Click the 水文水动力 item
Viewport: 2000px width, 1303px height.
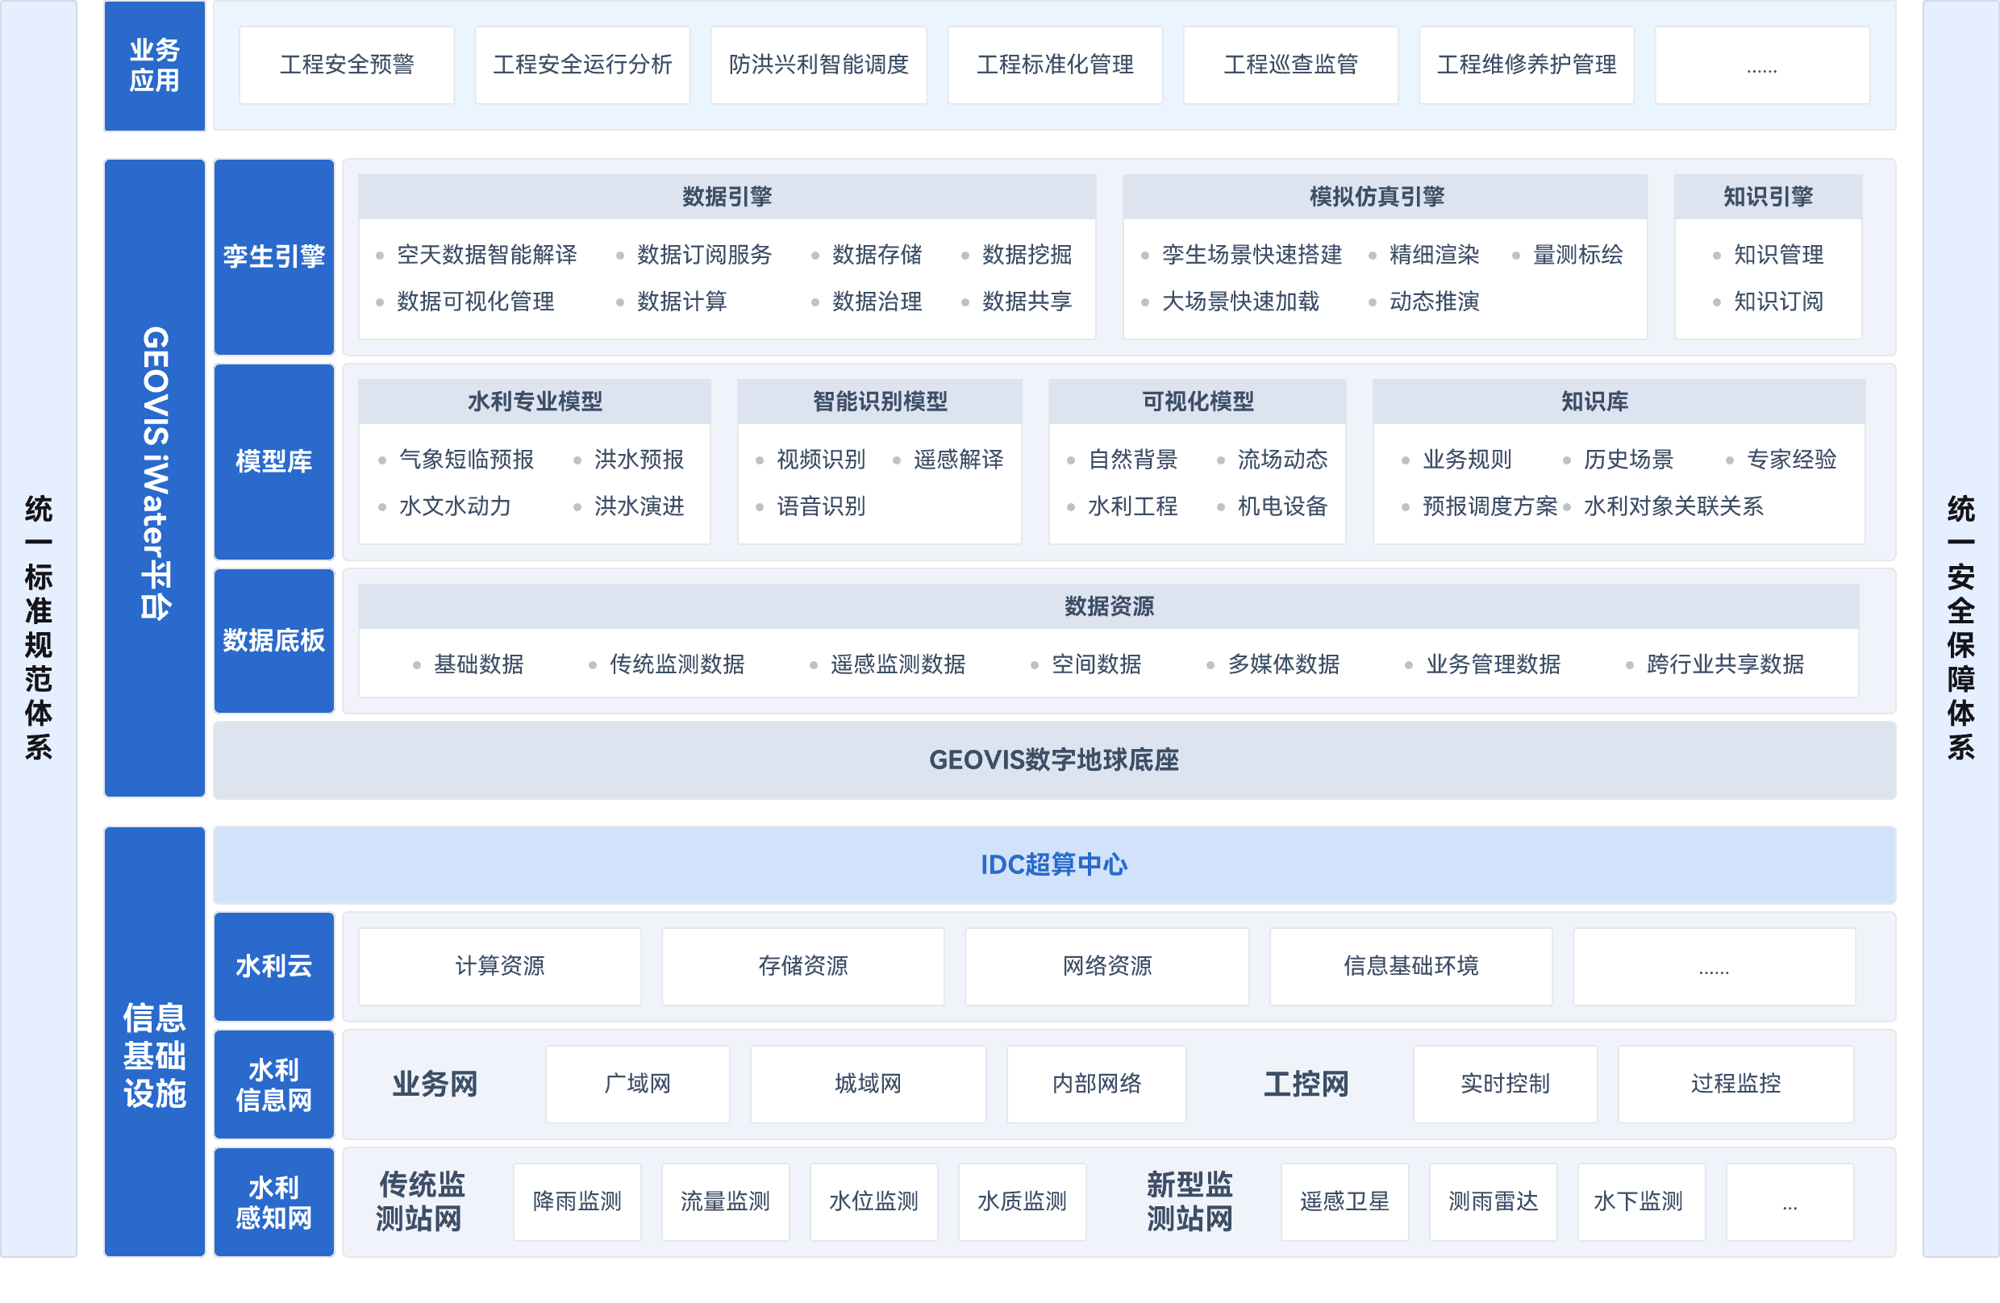coord(455,506)
